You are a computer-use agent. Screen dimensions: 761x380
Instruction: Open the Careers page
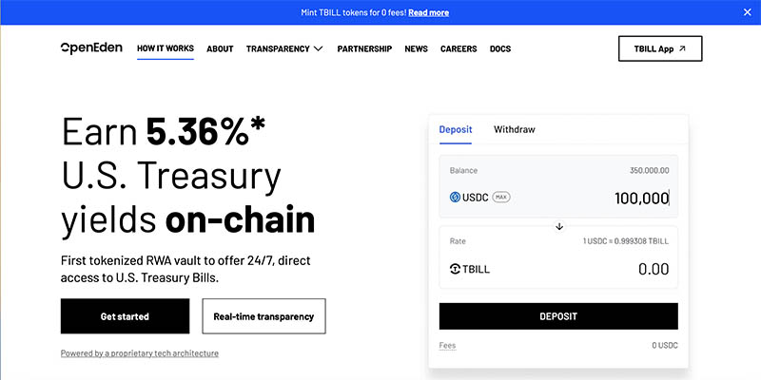[459, 48]
